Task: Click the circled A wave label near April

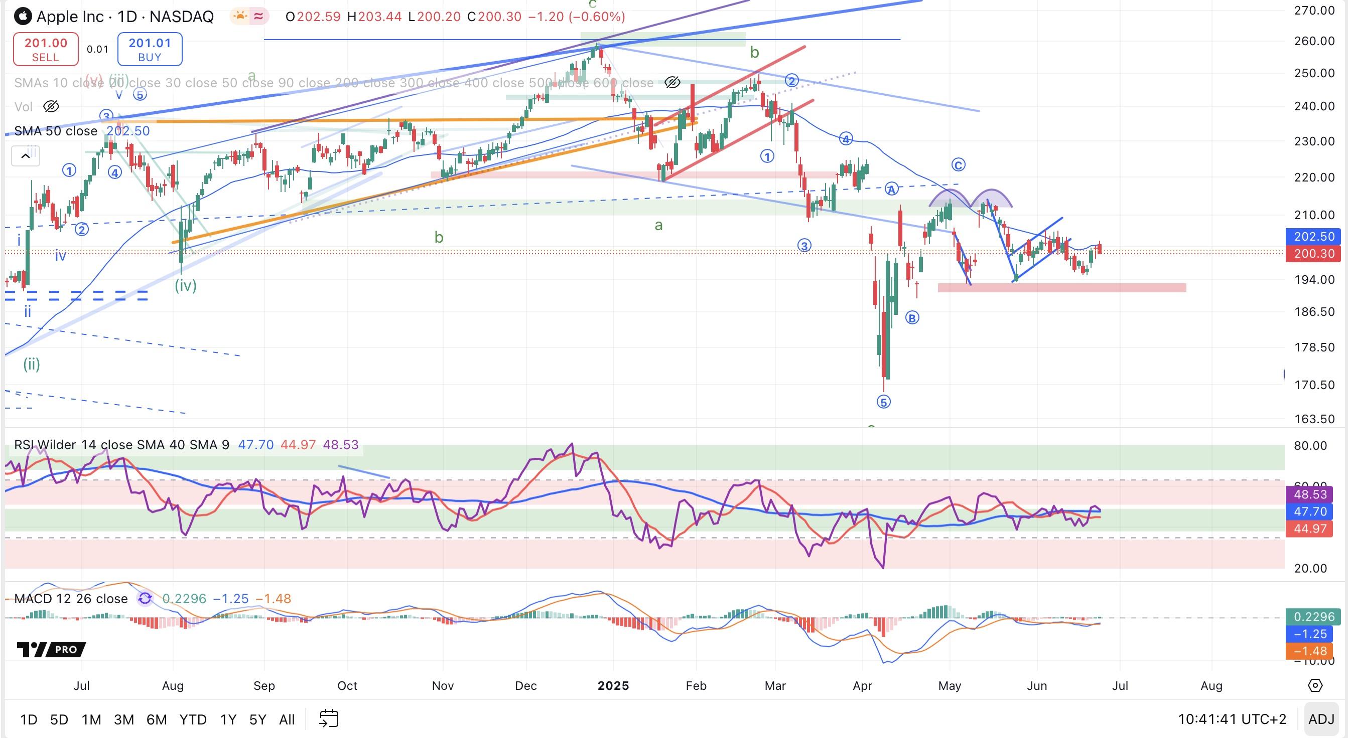Action: (892, 189)
